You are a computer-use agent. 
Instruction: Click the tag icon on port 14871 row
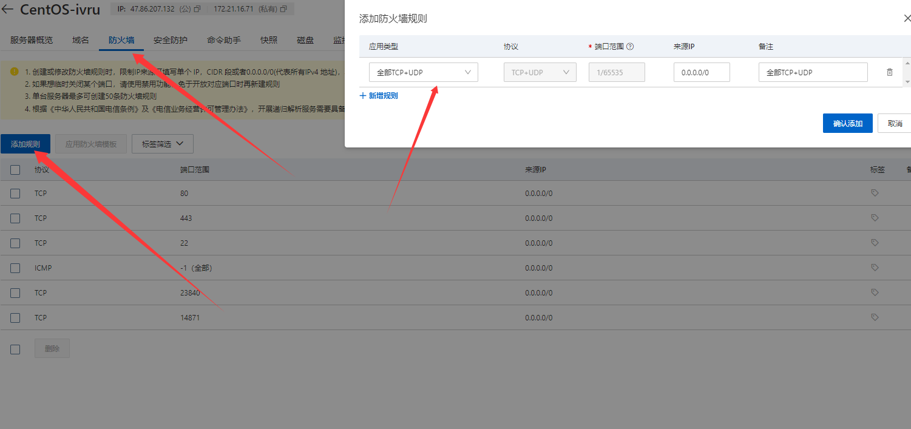[x=875, y=317]
